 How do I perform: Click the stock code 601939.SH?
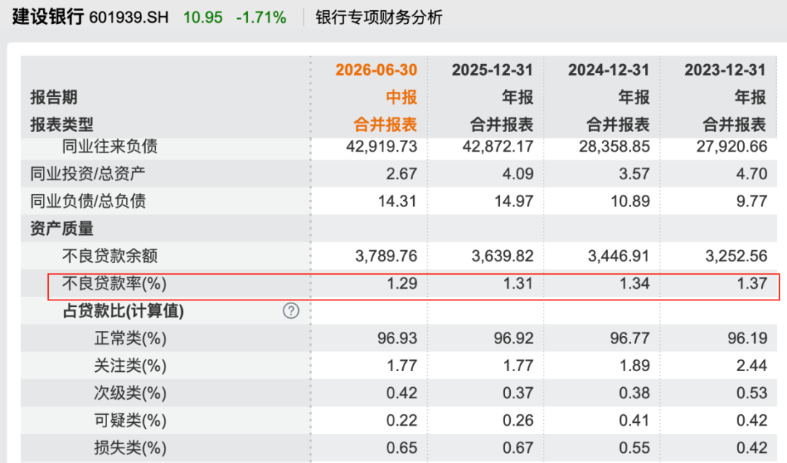pyautogui.click(x=129, y=17)
